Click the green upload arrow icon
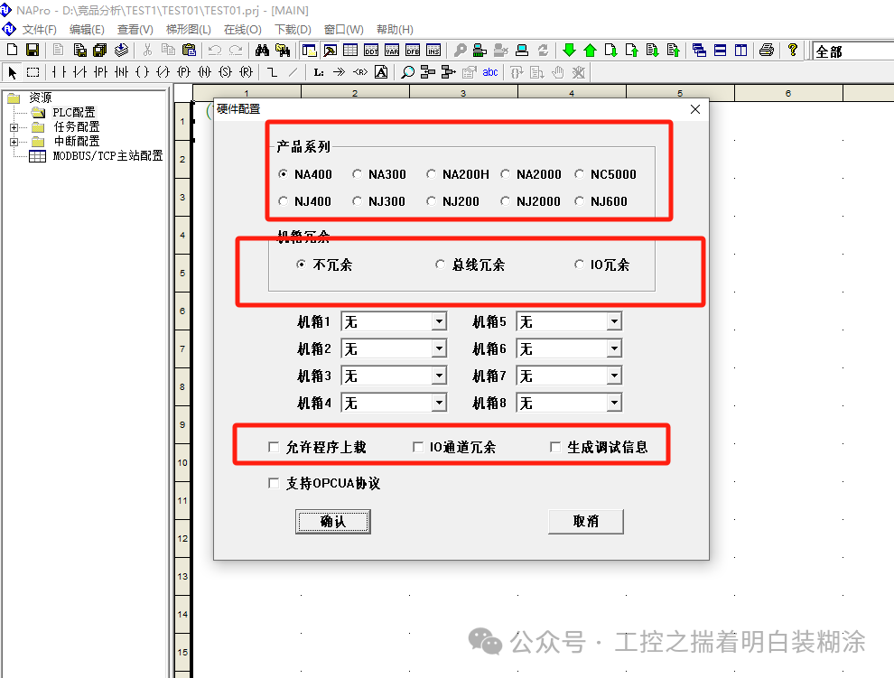 (590, 51)
